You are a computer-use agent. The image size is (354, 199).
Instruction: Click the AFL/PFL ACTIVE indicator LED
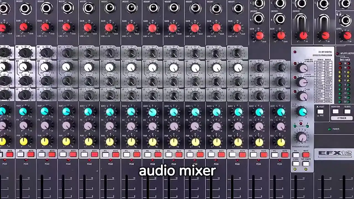pos(337,54)
